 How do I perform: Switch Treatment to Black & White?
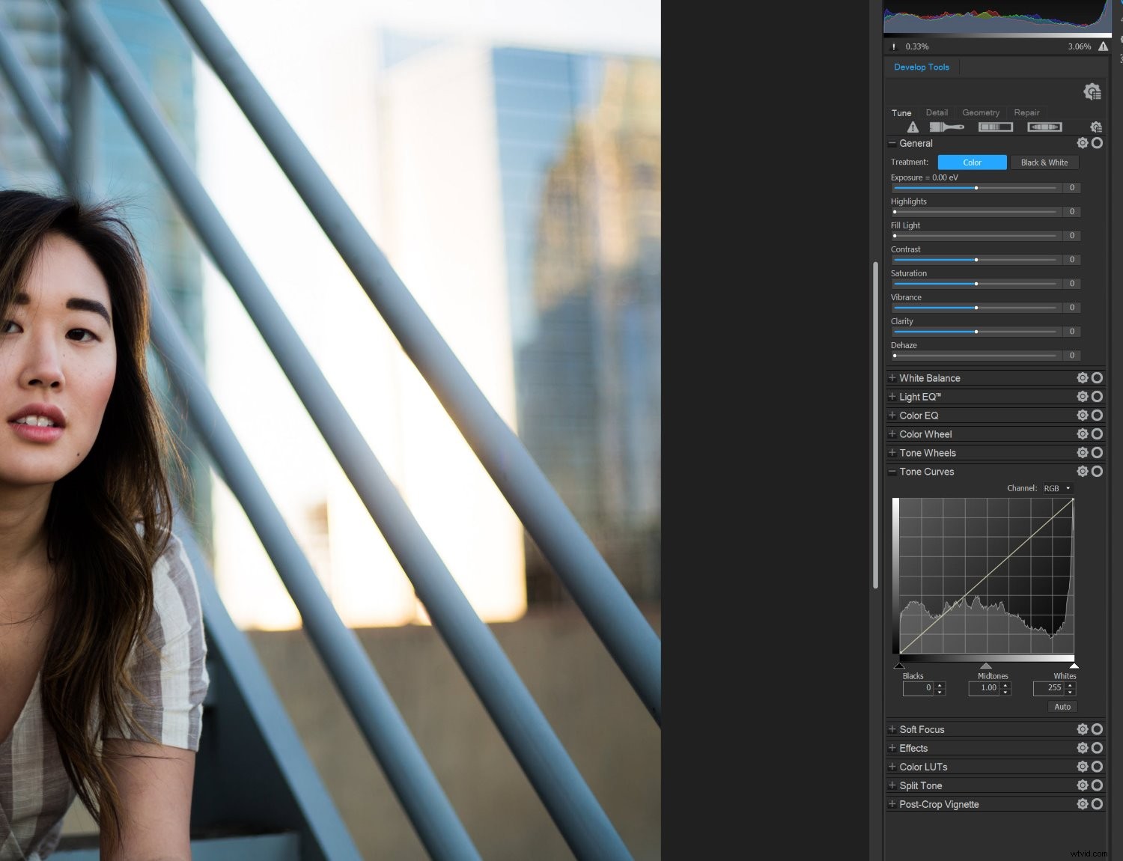click(x=1045, y=162)
